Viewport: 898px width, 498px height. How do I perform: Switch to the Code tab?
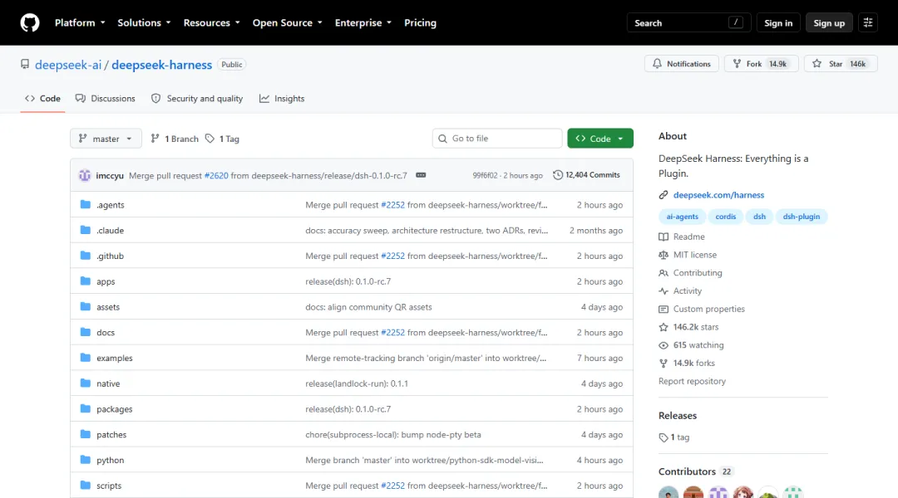point(42,98)
